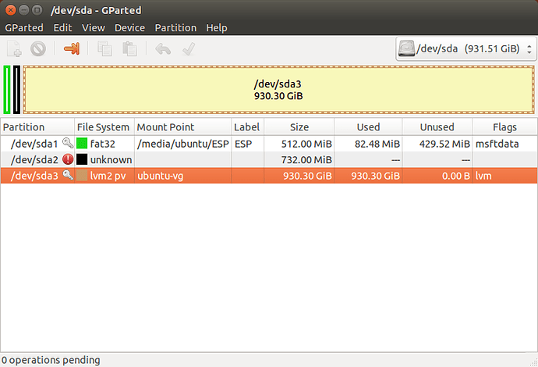The width and height of the screenshot is (538, 367).
Task: Click the key icon next to /dev/sda3
Action: click(x=68, y=175)
